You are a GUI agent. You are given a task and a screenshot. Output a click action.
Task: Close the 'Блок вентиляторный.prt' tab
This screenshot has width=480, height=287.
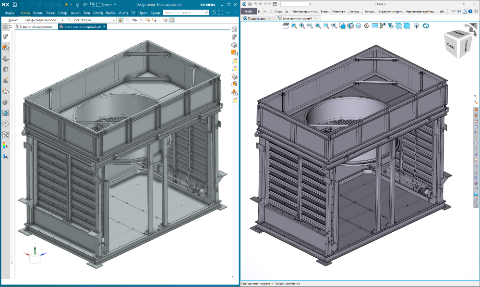coord(104,26)
